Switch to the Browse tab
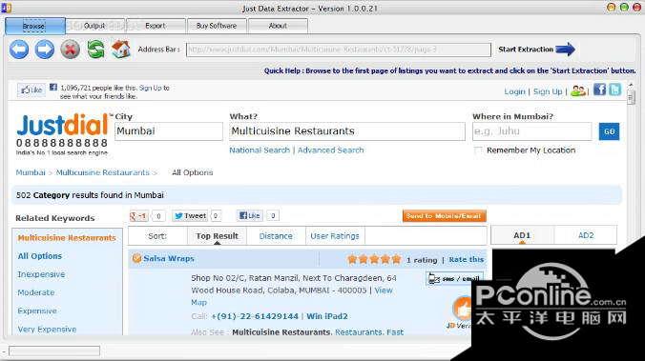Viewport: 645px width, 361px height. click(35, 27)
